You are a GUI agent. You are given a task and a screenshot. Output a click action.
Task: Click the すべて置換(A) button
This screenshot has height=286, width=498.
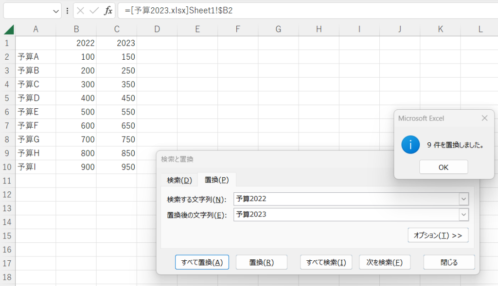[x=202, y=262]
